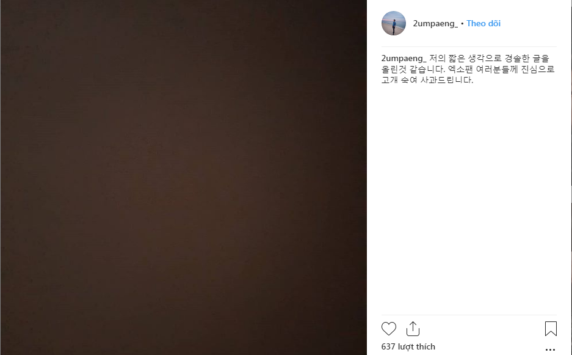Open 2umpaeng_ username beside the avatar

[435, 23]
